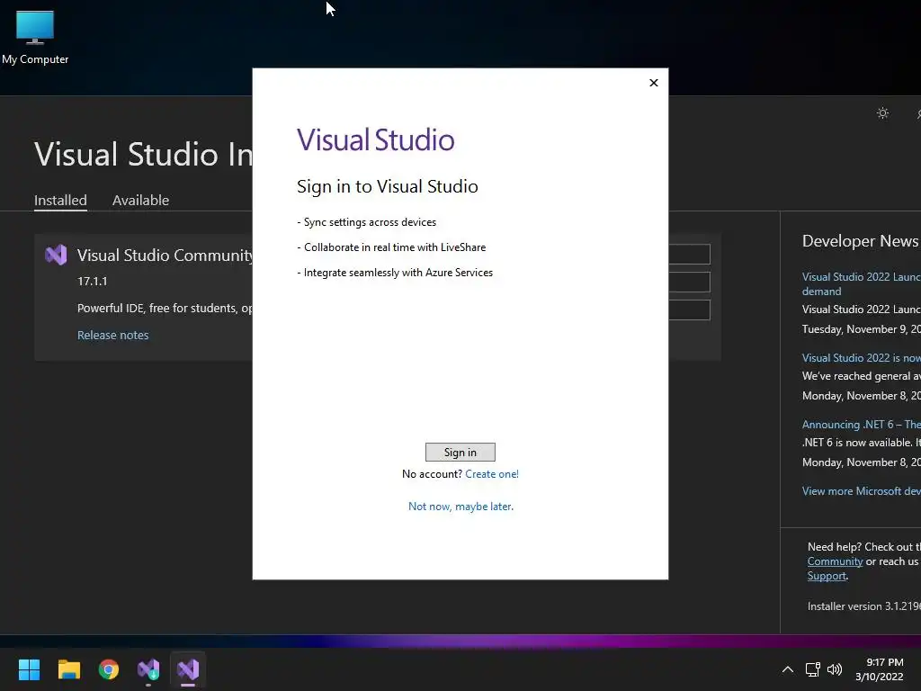
Task: Click the Visual Studio logo in dialog
Action: pos(375,139)
